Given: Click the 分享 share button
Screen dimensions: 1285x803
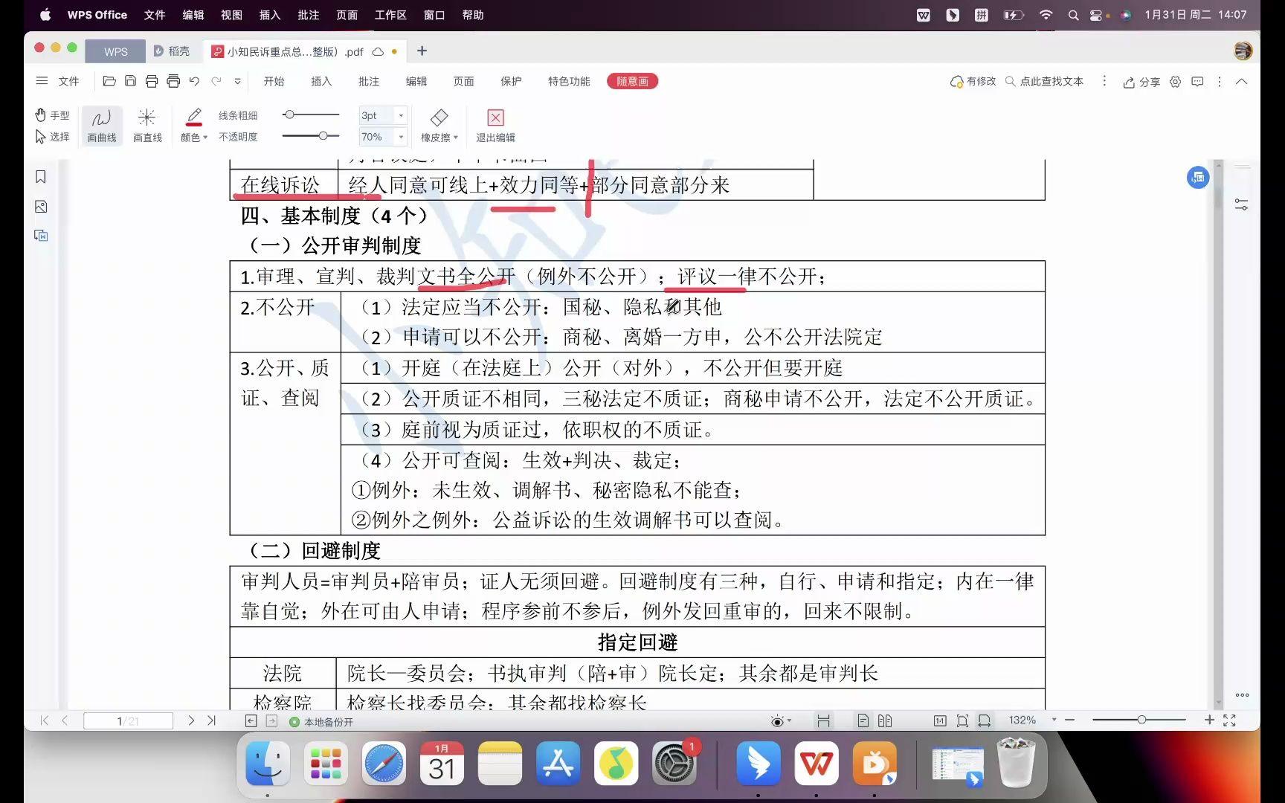Looking at the screenshot, I should (1141, 82).
